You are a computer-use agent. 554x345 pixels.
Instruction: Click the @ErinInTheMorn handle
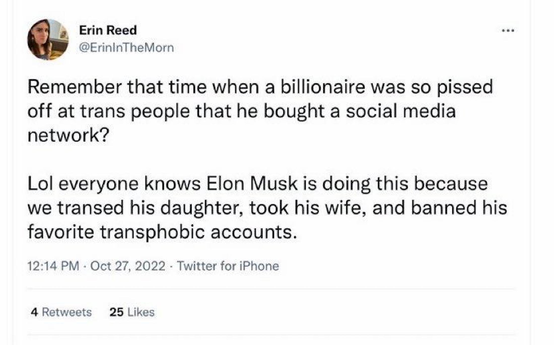pos(126,48)
